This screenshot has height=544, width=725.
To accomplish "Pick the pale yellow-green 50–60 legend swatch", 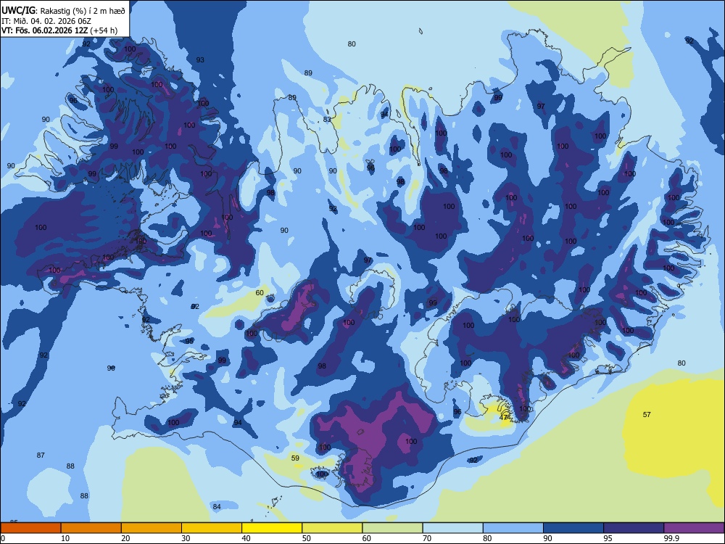I will point(332,528).
